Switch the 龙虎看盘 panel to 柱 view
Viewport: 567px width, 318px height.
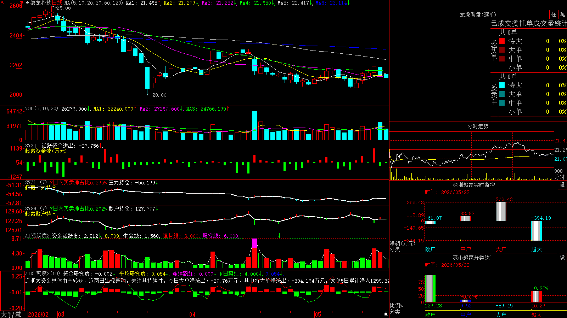pyautogui.click(x=554, y=14)
